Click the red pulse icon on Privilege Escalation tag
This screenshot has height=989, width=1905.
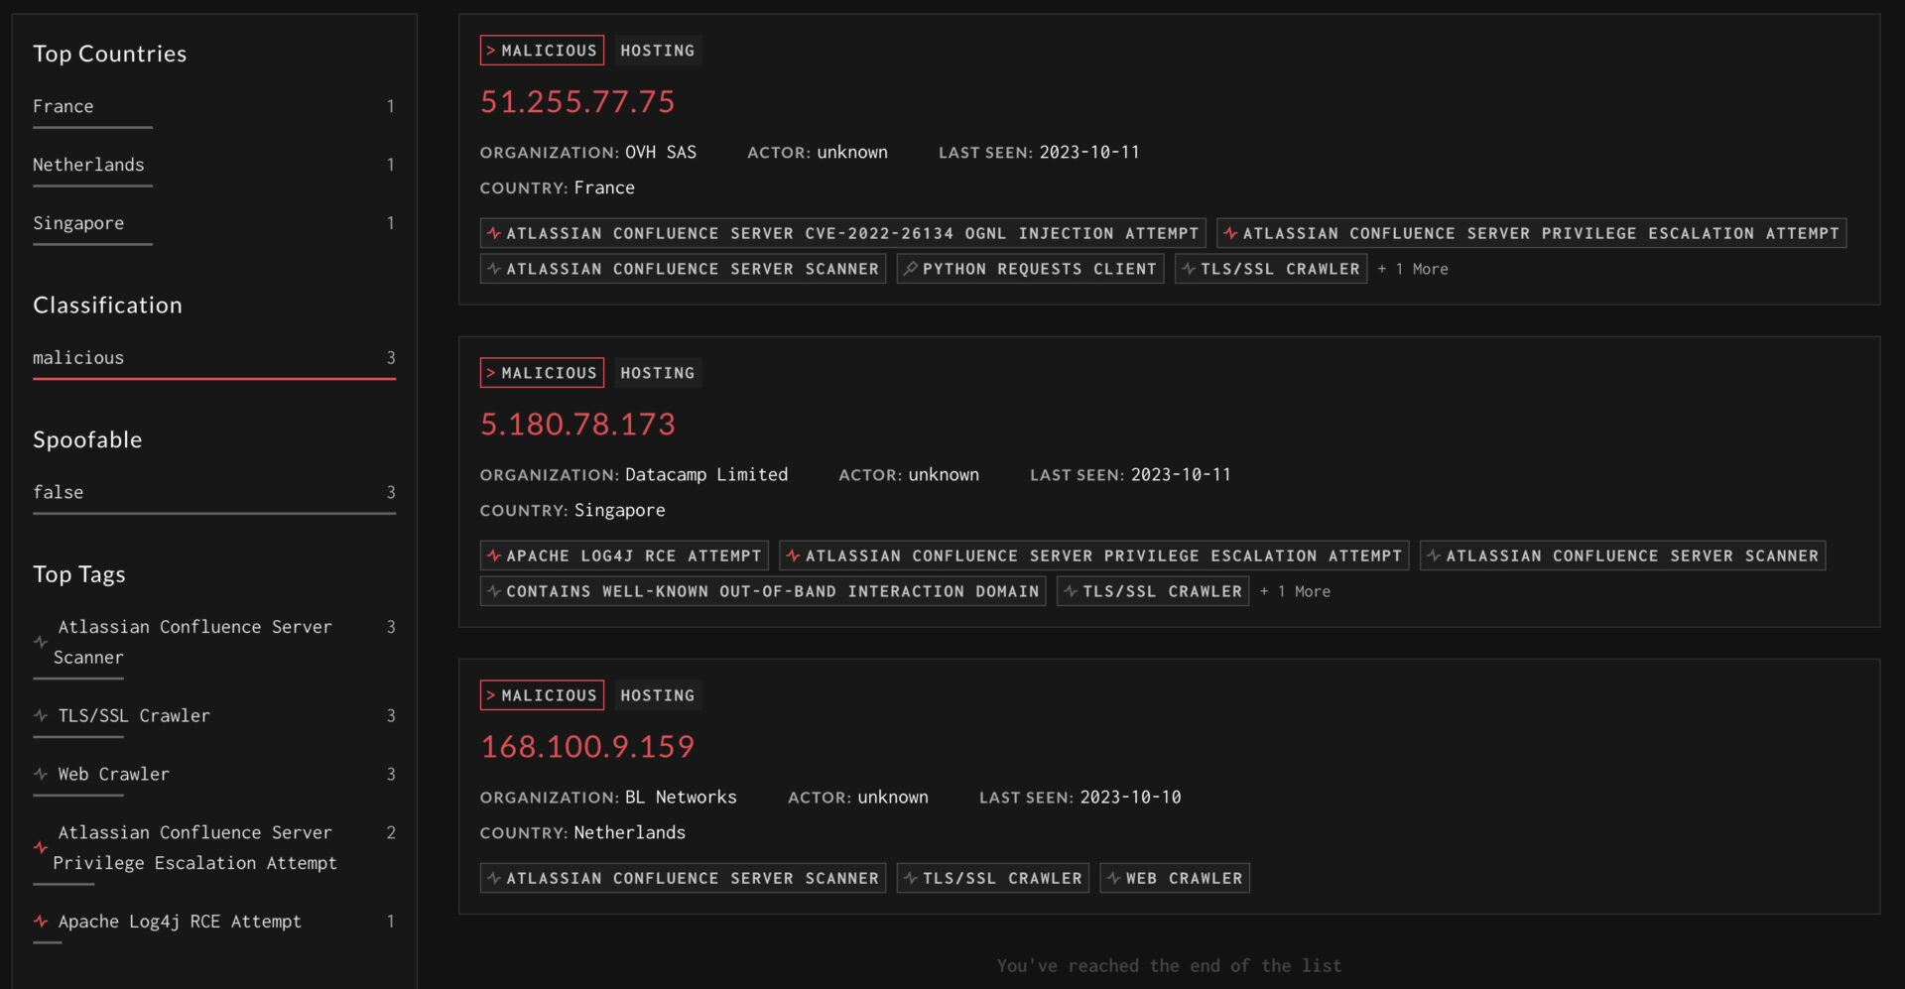pos(1230,233)
